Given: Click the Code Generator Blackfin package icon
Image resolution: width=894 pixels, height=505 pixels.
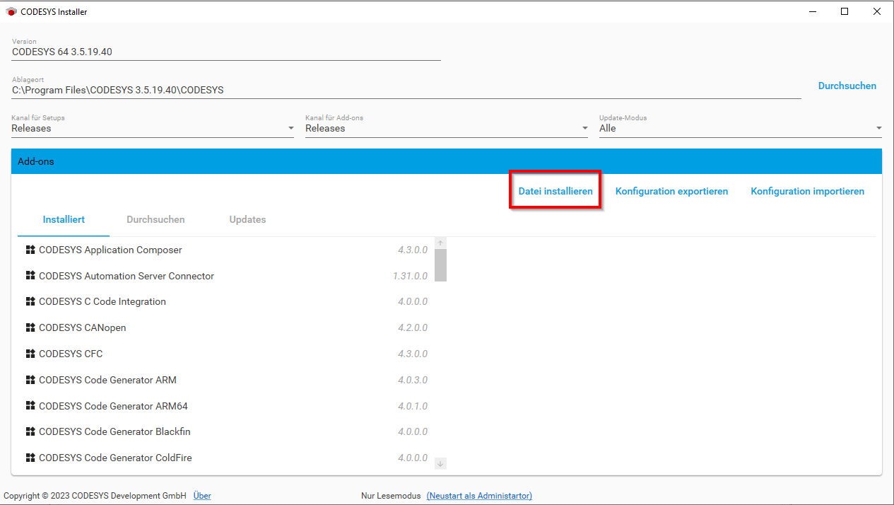Looking at the screenshot, I should [30, 431].
